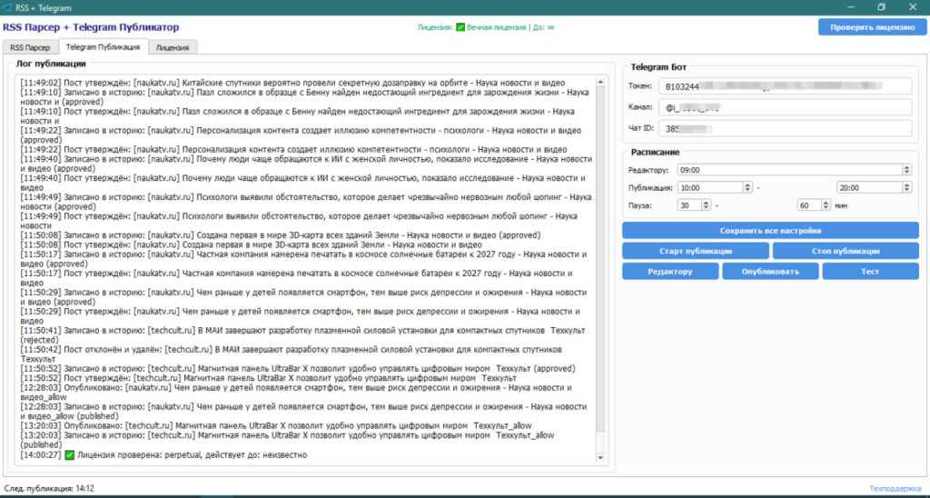Click the Опубликовать button
The image size is (930, 498).
pos(770,271)
